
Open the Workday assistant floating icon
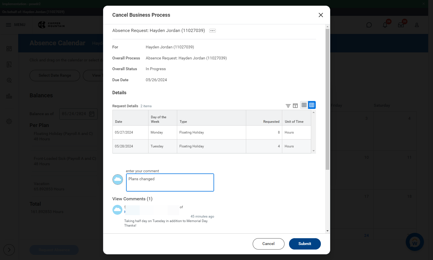[x=415, y=242]
